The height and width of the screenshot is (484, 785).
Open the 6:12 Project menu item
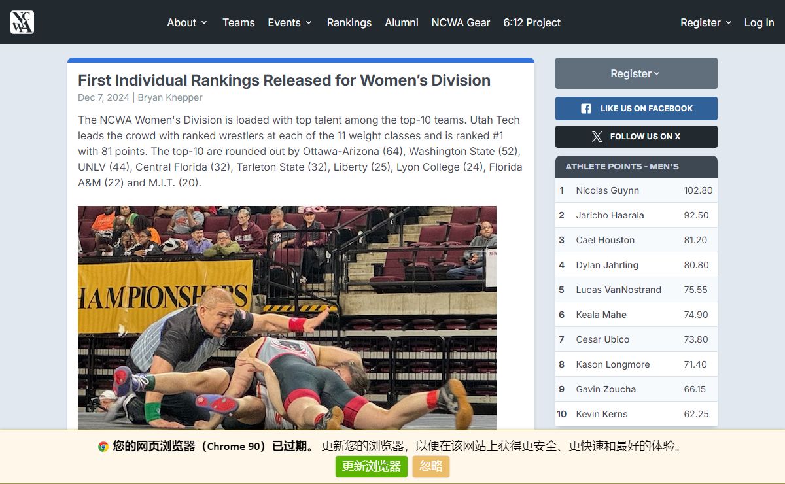[532, 22]
